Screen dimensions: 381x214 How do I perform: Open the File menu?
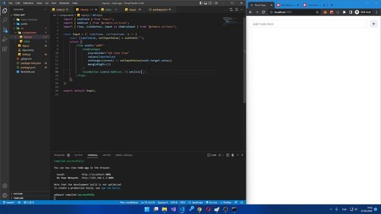(x=10, y=3)
